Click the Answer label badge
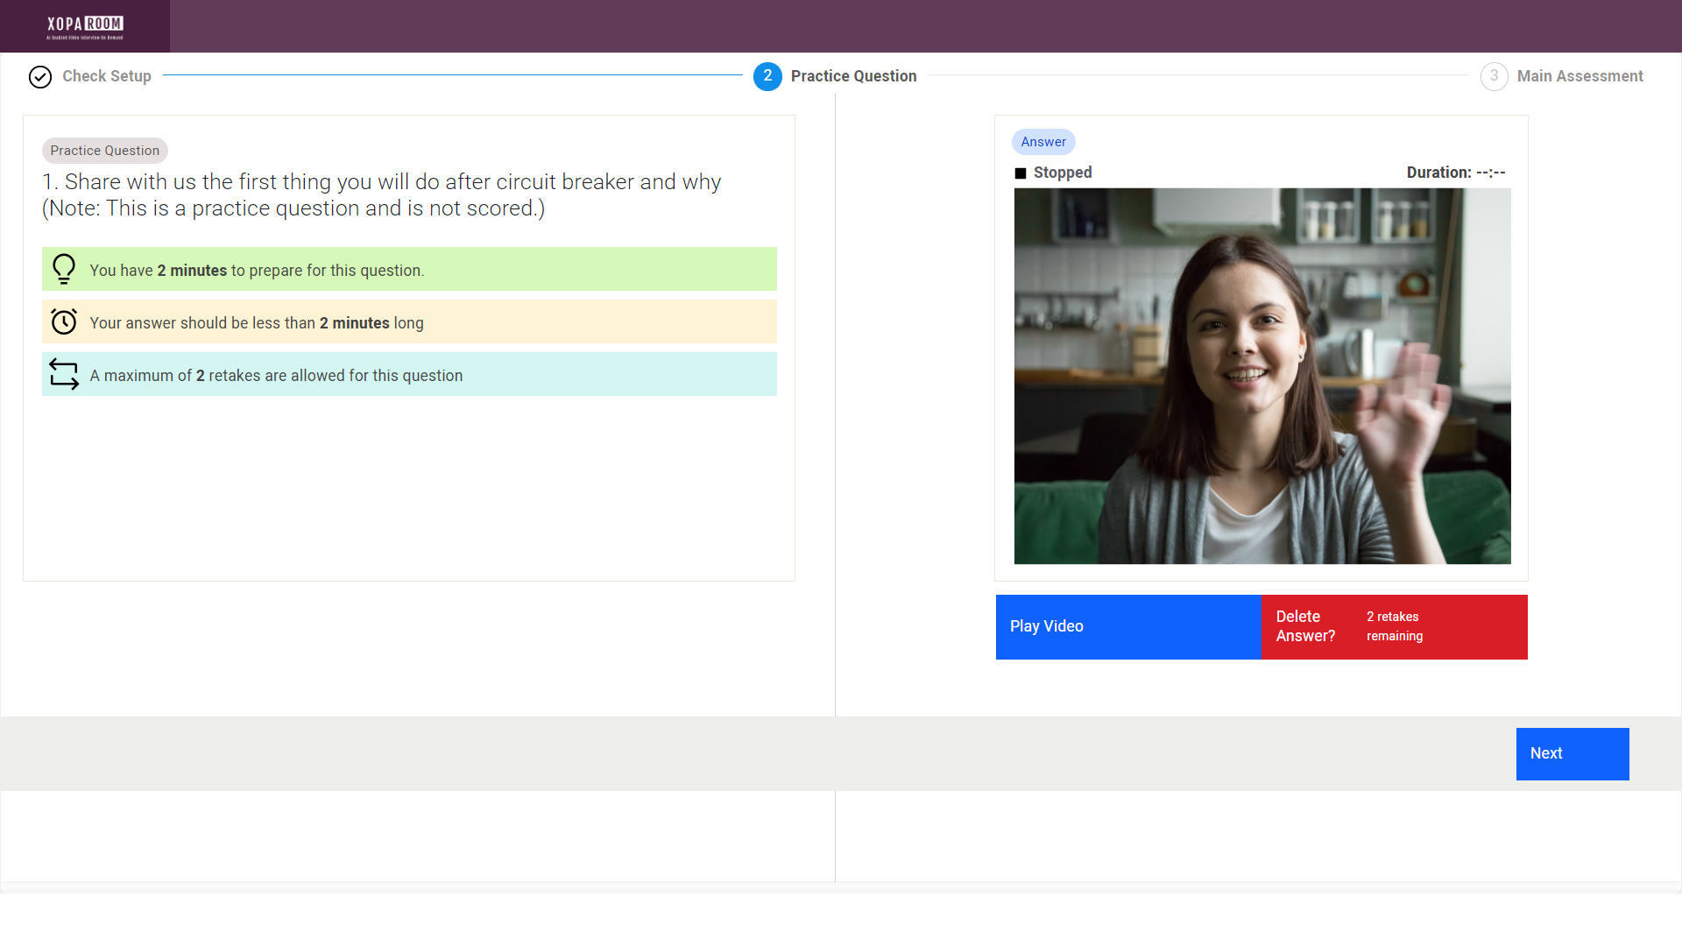Image resolution: width=1682 pixels, height=946 pixels. click(1042, 142)
